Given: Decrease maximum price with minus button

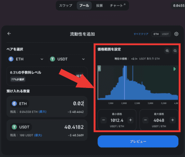Looking at the screenshot, I should (146, 120).
